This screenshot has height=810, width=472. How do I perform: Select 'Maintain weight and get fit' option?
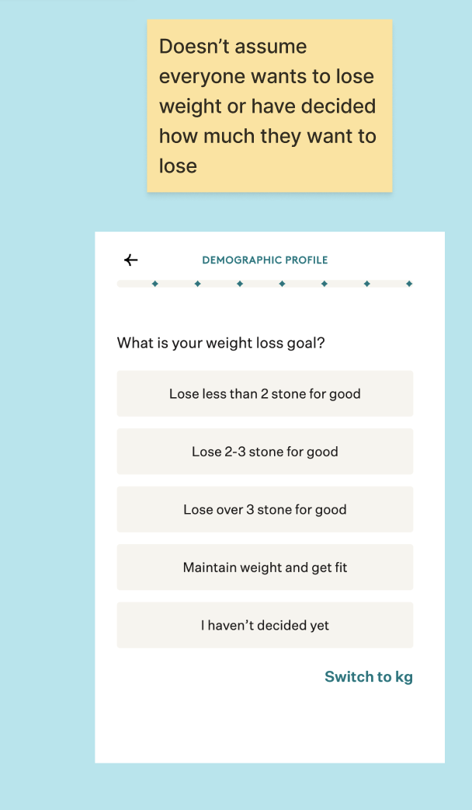click(x=265, y=567)
